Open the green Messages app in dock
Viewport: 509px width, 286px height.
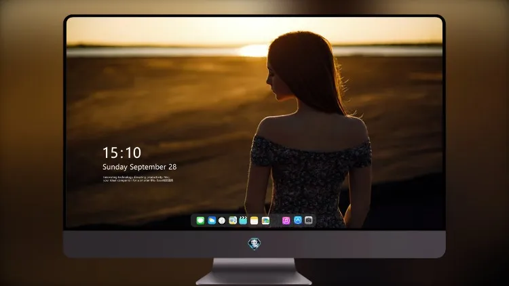tap(200, 220)
